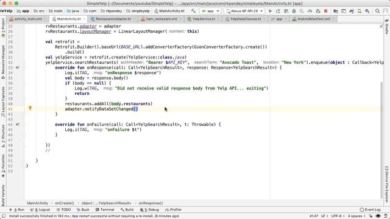Run the app with the green play icon
This screenshot has height=219, width=390.
[x=270, y=11]
